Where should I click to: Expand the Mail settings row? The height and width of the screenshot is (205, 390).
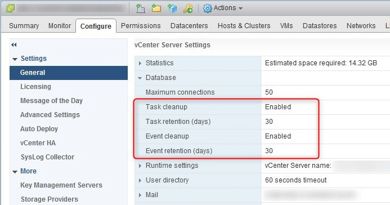(x=140, y=195)
